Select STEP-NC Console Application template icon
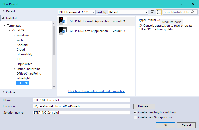 [x=63, y=21]
